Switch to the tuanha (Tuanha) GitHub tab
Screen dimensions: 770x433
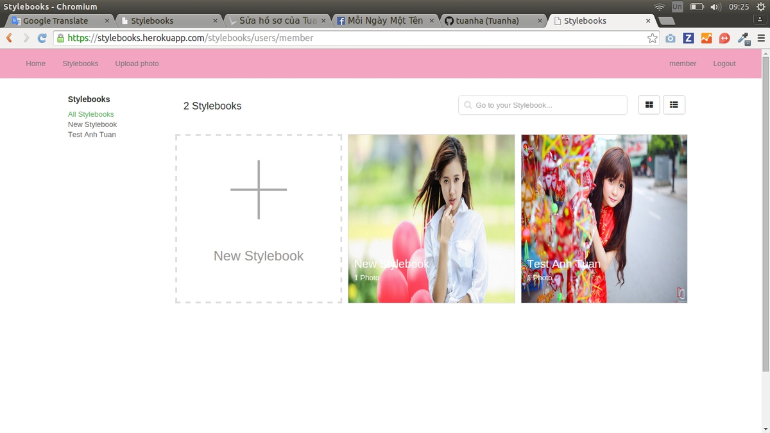coord(493,21)
